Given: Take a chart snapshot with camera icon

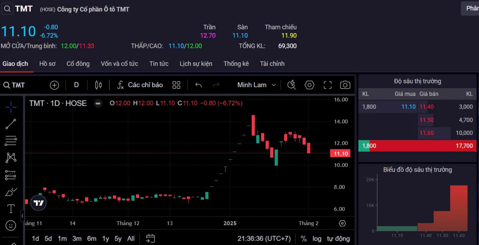Looking at the screenshot, I should pyautogui.click(x=345, y=85).
